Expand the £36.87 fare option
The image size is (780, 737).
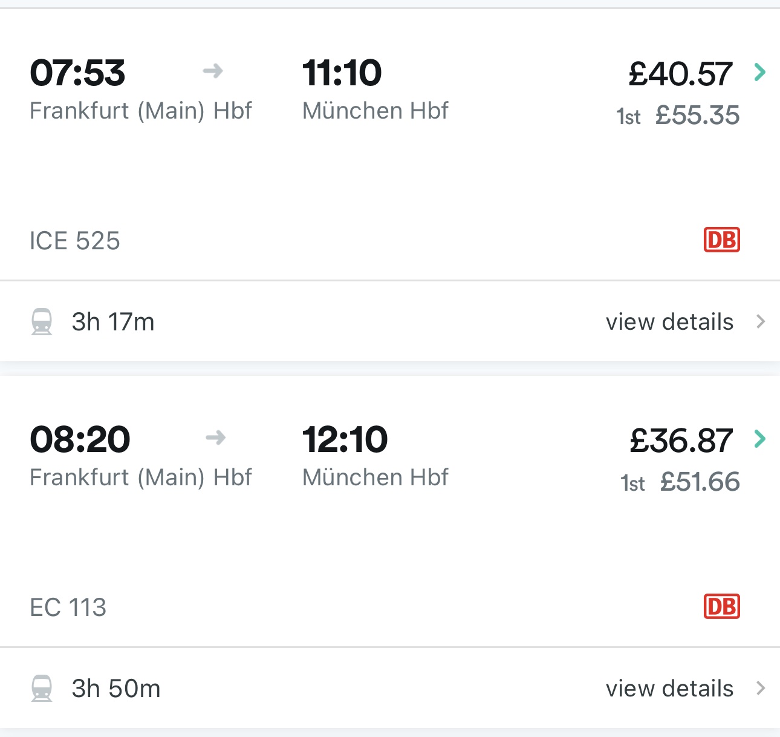pos(680,439)
